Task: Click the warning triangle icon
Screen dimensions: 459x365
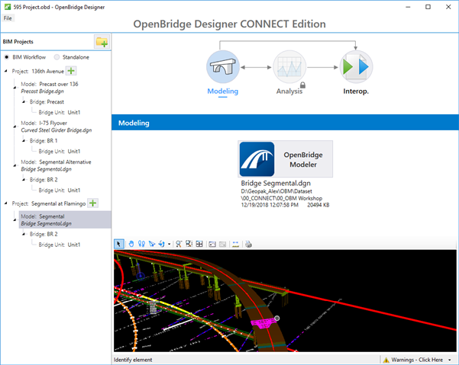Action: (386, 360)
